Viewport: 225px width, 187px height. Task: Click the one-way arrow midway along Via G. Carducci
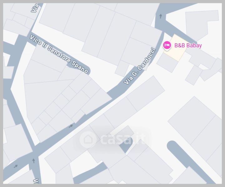[71, 126]
